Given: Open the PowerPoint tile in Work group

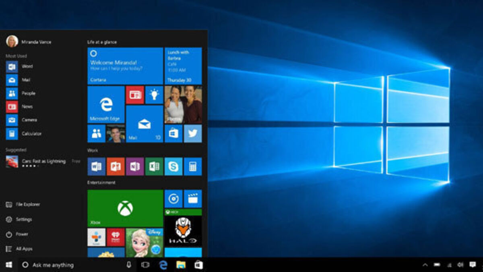Looking at the screenshot, I should point(116,166).
